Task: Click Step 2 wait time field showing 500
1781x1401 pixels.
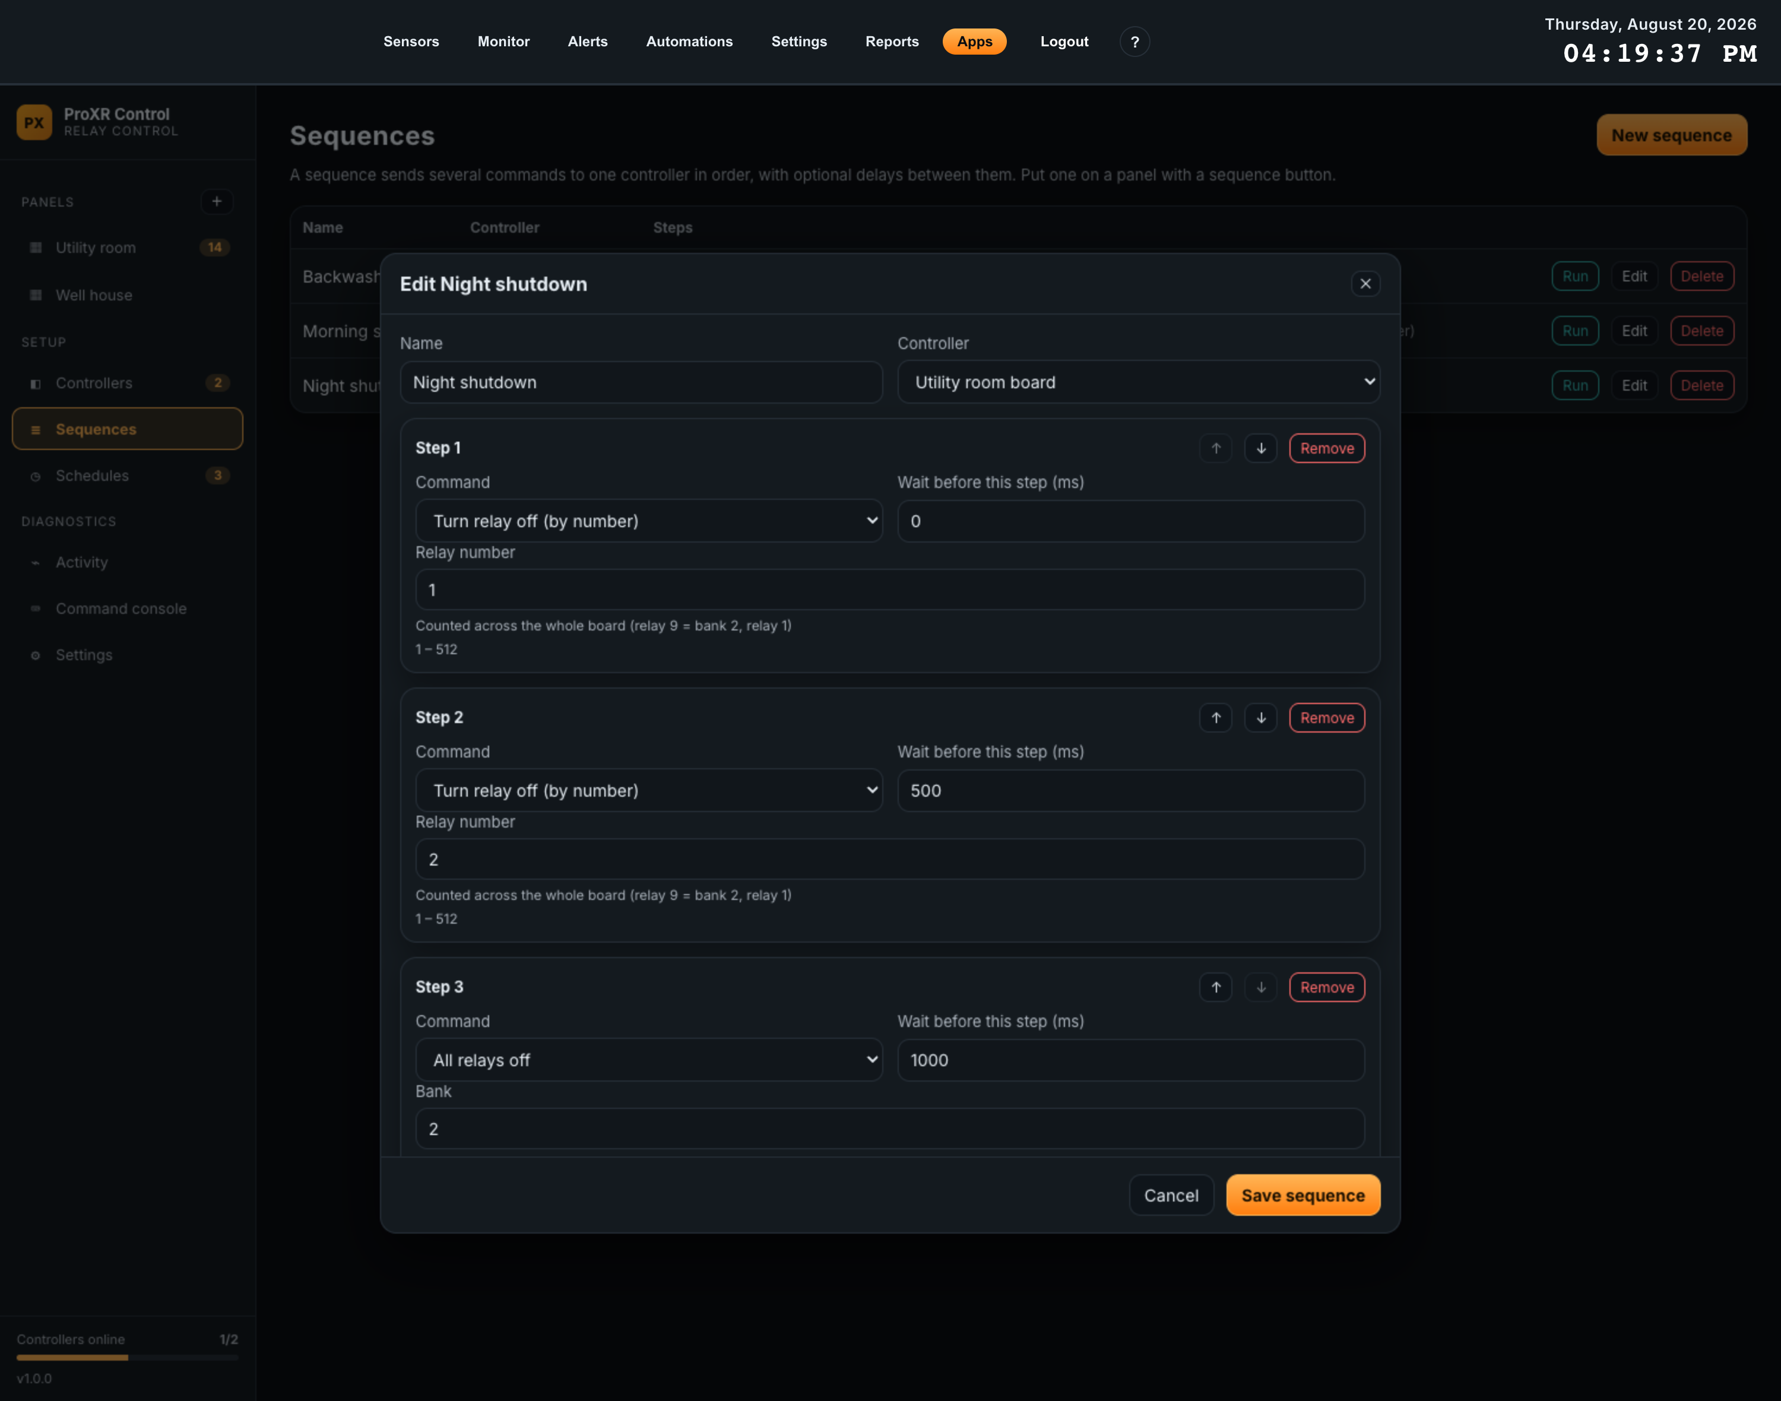Action: [1130, 791]
